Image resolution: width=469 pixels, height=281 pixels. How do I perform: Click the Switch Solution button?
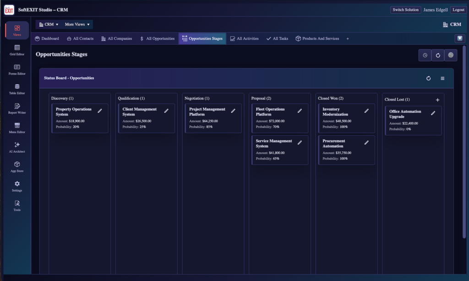406,10
